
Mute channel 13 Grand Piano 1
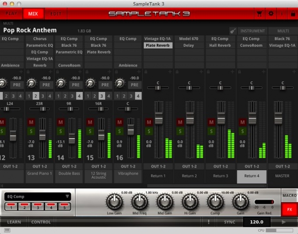(x=31, y=122)
